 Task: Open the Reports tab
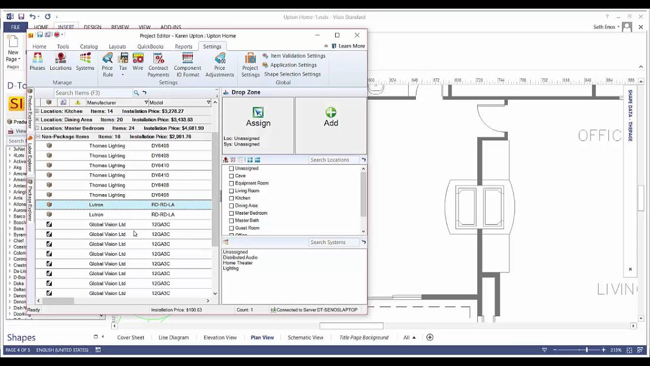click(x=183, y=47)
